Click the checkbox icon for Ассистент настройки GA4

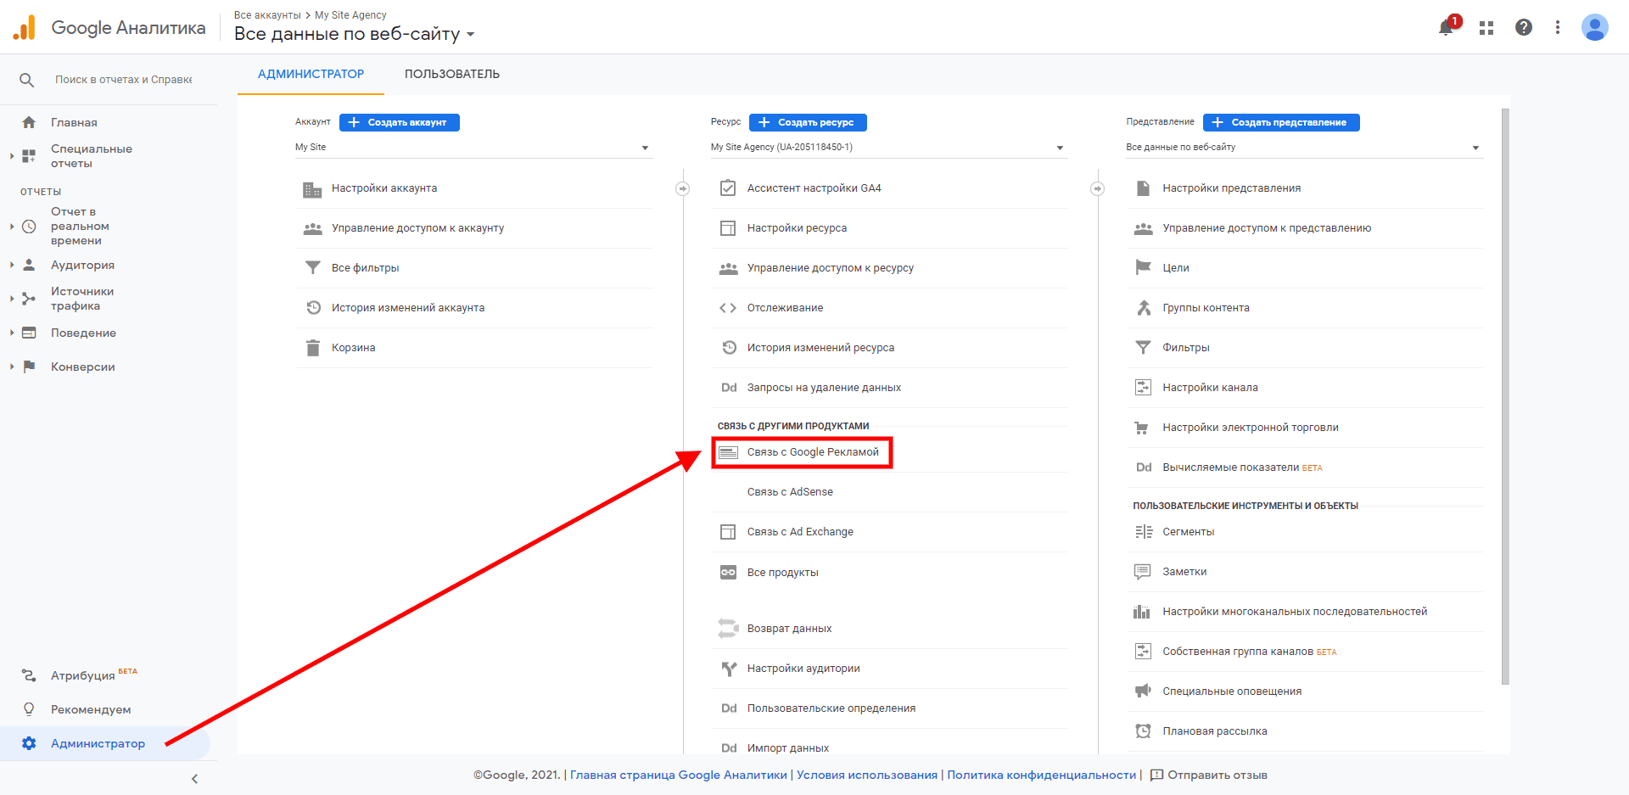tap(728, 188)
